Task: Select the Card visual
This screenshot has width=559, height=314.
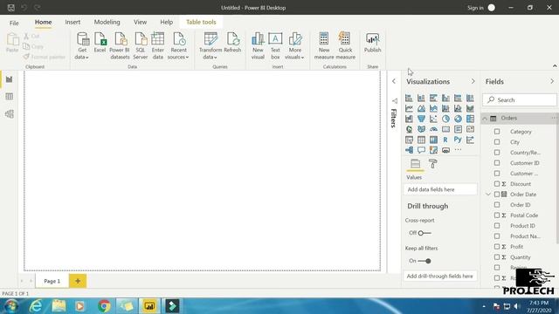Action: pos(445,129)
